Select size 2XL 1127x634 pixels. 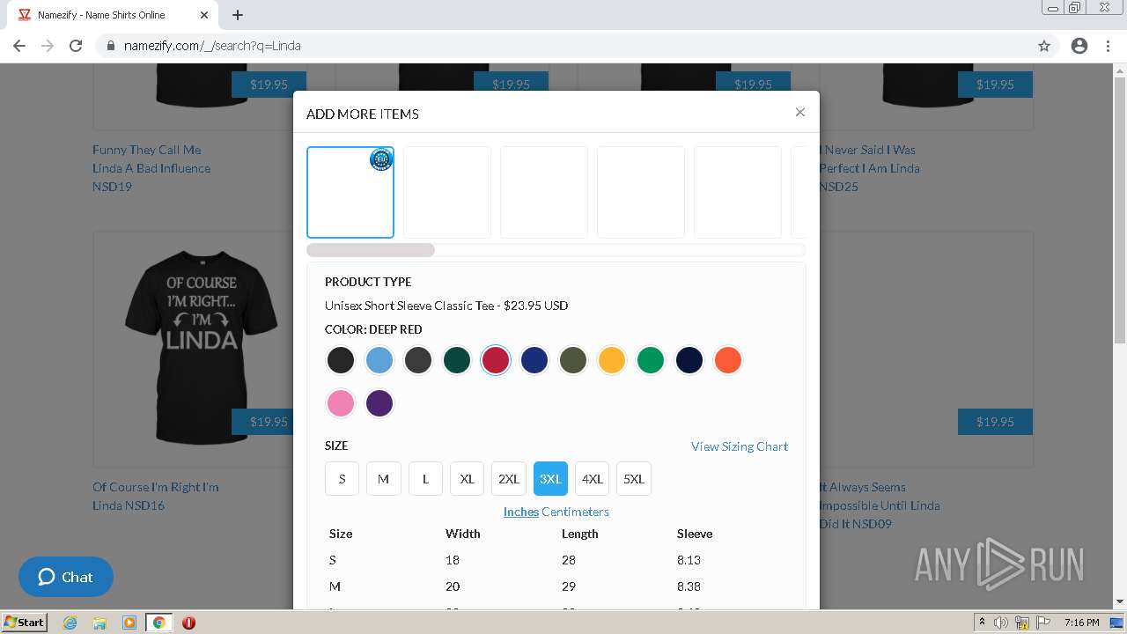coord(509,479)
